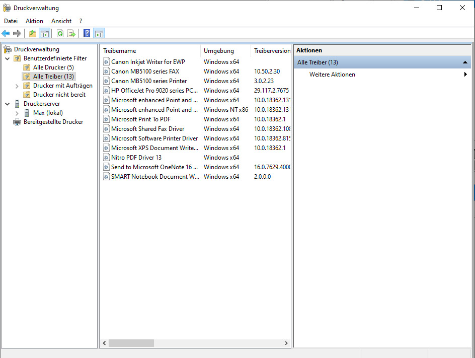Image resolution: width=475 pixels, height=358 pixels.
Task: Click version 16.0.7629.4000 cell
Action: click(272, 167)
